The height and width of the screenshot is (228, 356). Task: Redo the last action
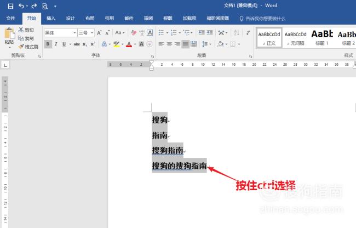coord(34,6)
